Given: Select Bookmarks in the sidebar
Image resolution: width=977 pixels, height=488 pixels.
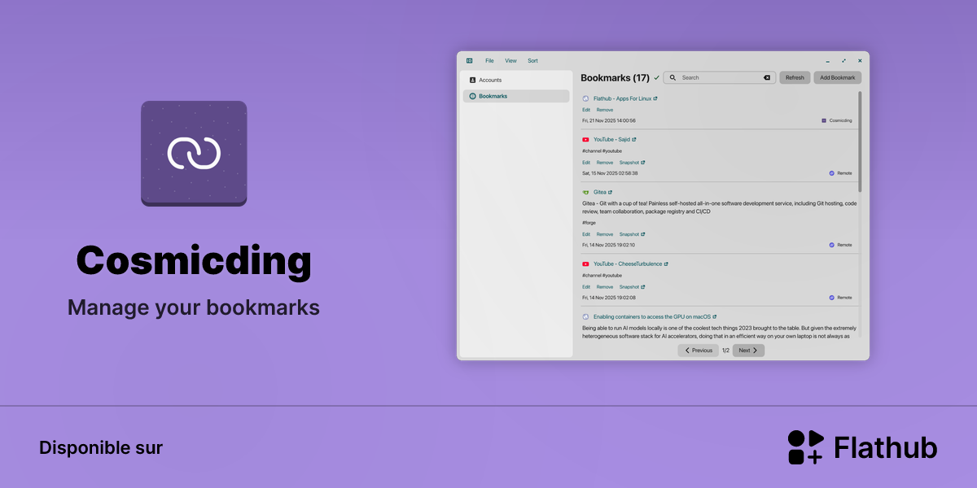Looking at the screenshot, I should pyautogui.click(x=516, y=96).
